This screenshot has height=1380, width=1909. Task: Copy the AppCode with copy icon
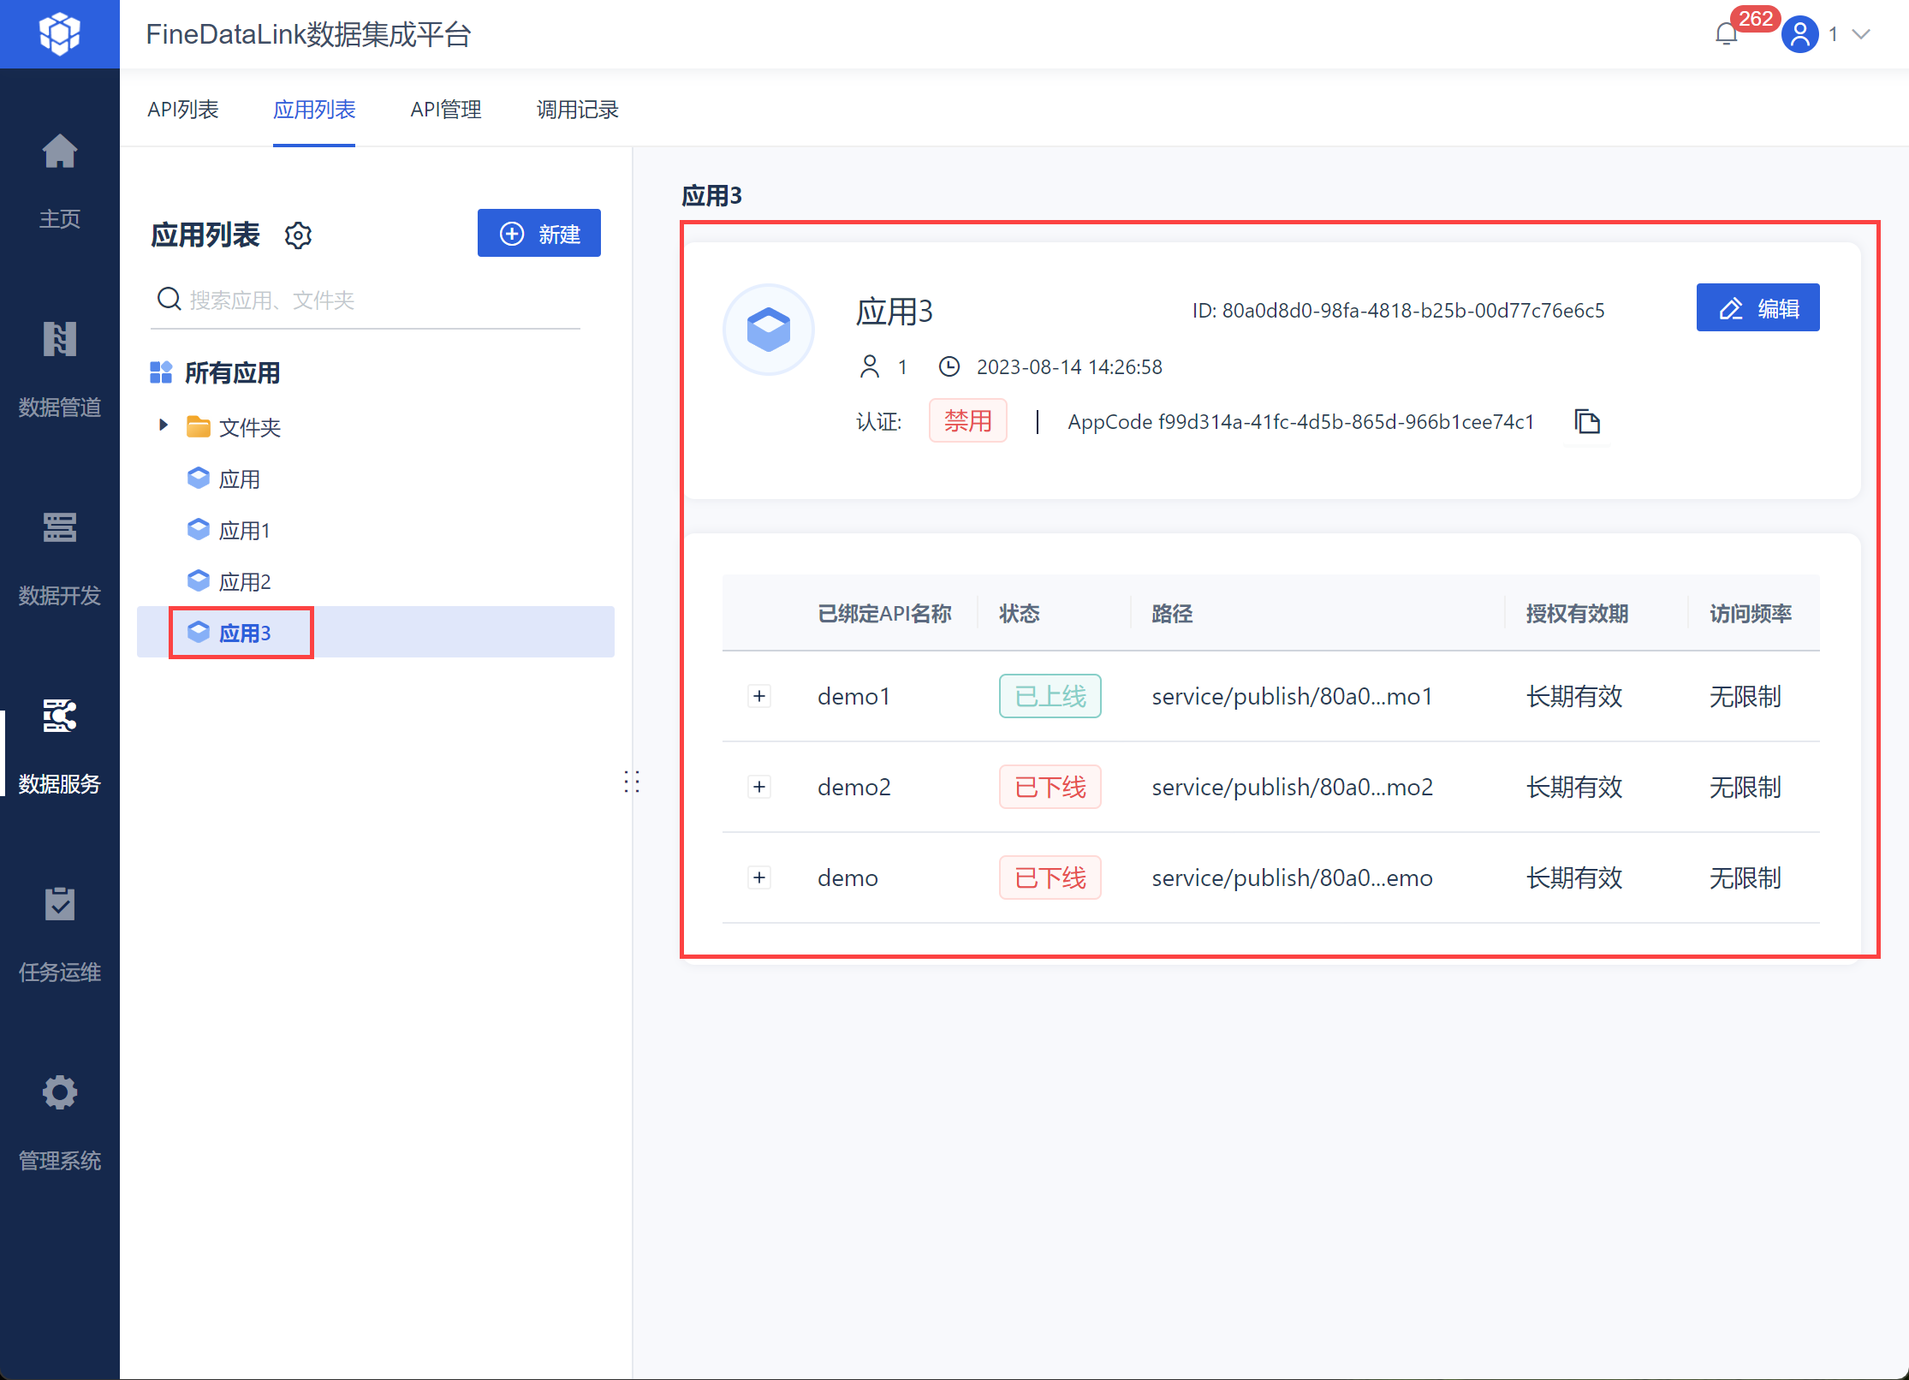(x=1587, y=422)
